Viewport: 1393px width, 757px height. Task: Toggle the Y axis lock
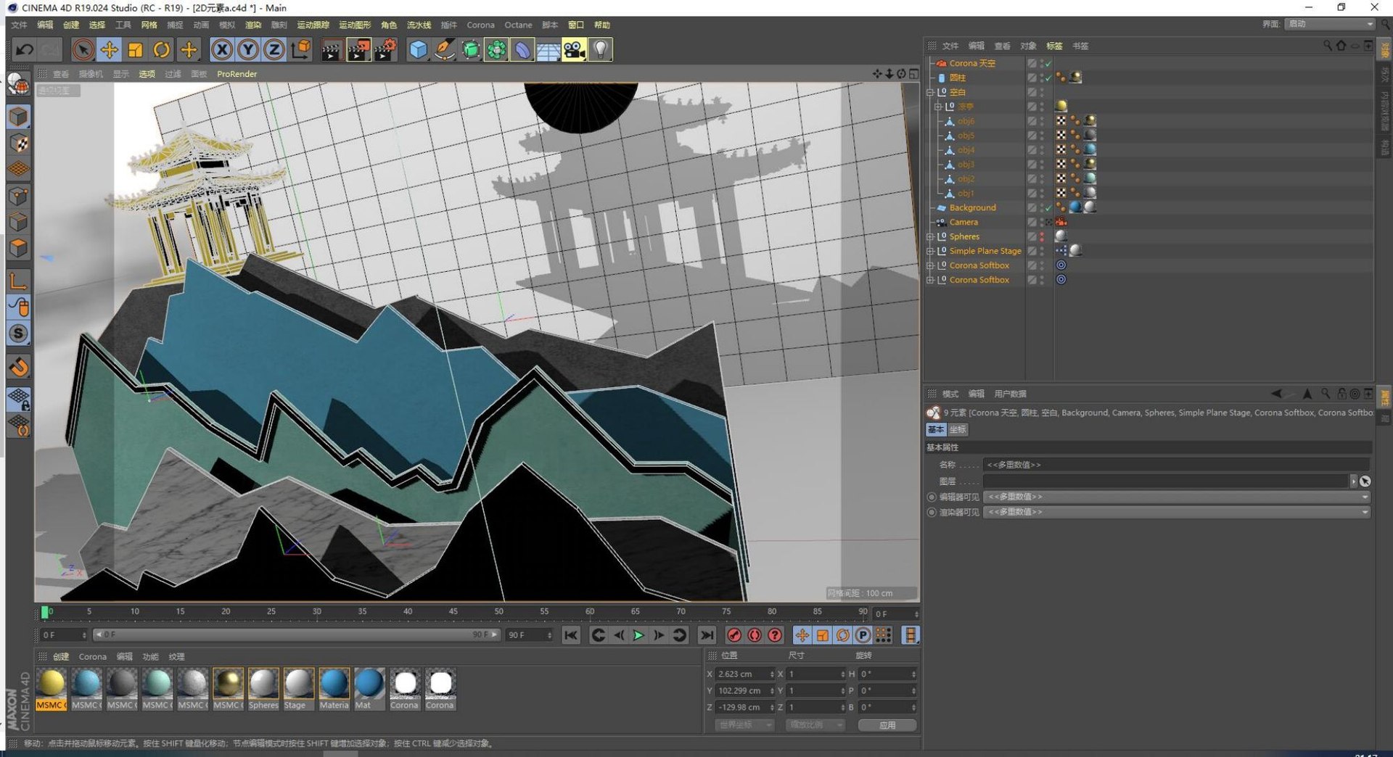tap(248, 49)
